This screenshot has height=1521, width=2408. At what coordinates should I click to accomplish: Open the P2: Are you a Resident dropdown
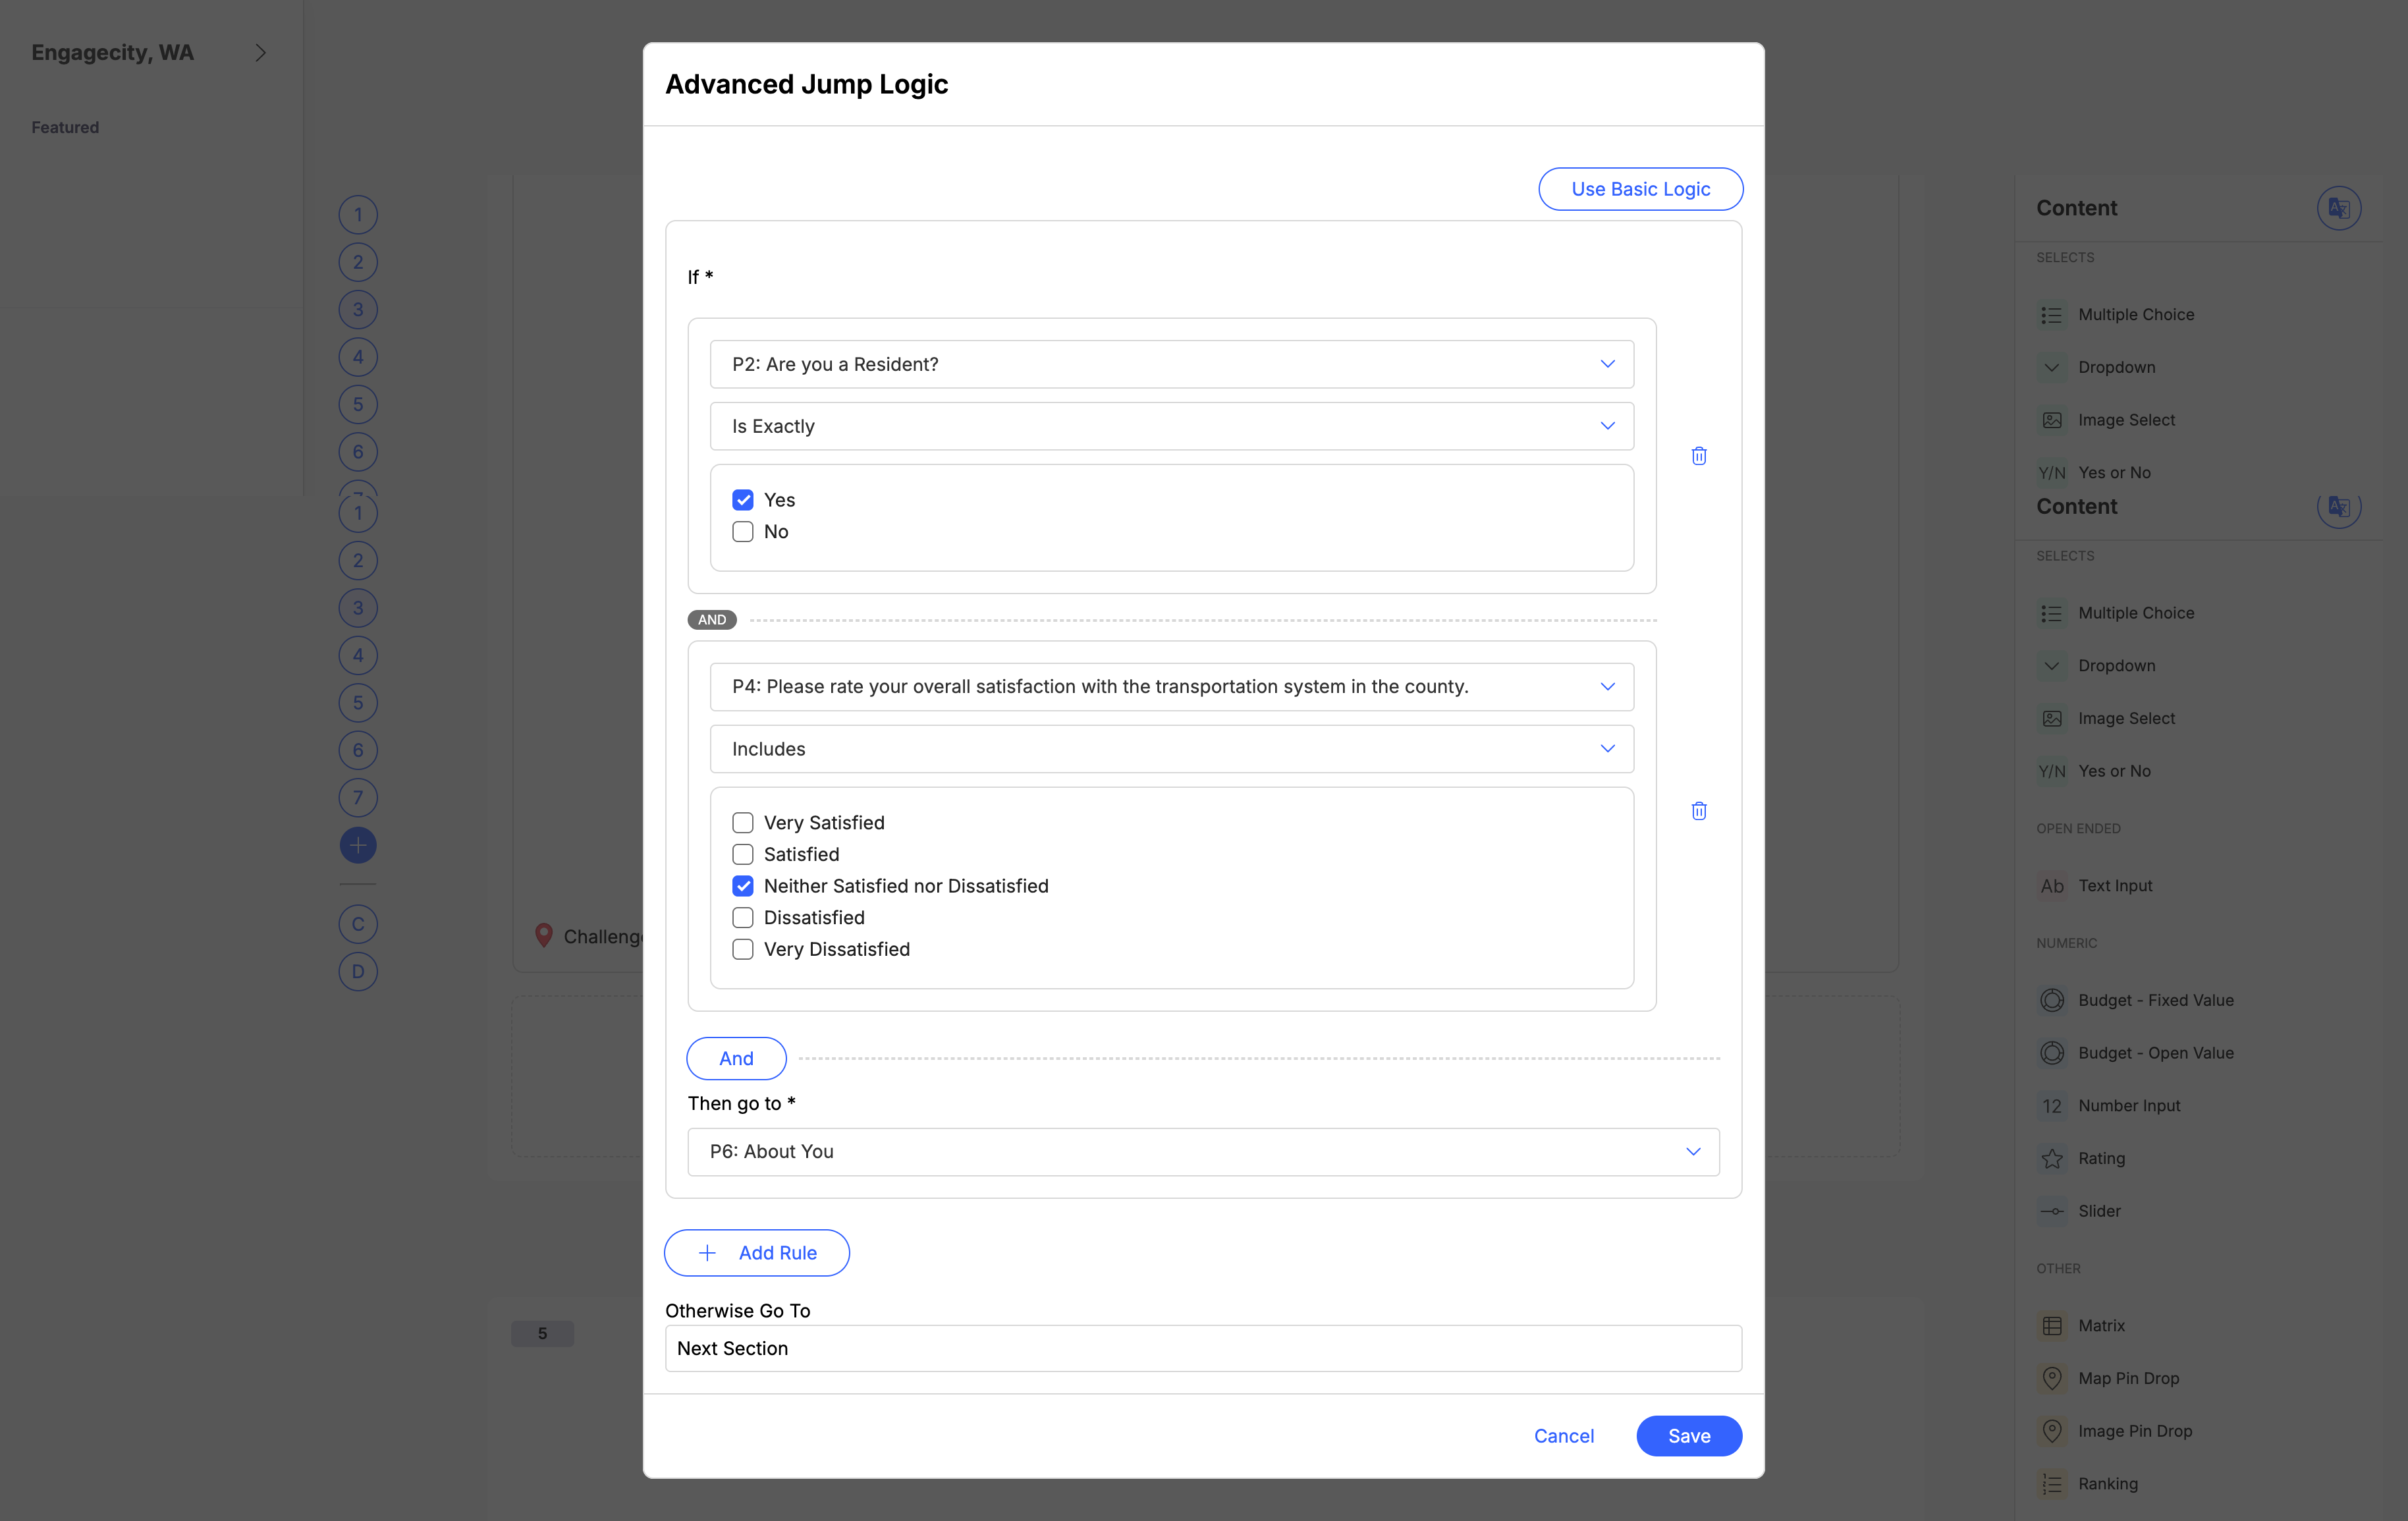point(1171,364)
